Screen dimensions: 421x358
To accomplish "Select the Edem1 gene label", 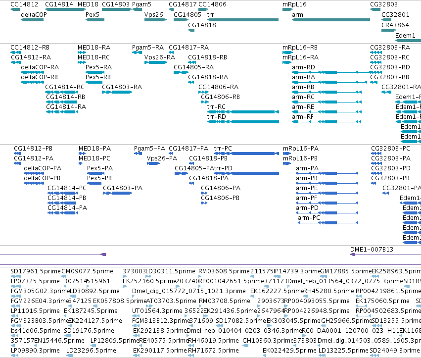I will point(405,36).
